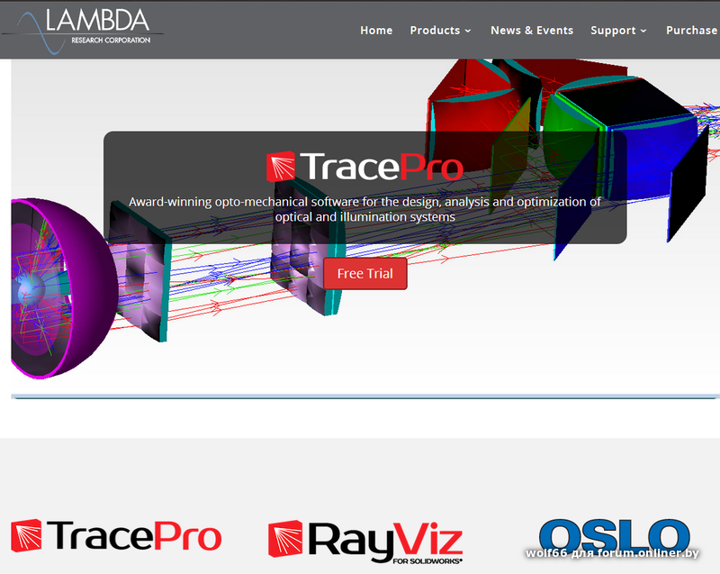Open the TracePro product logo at bottom
This screenshot has width=720, height=574.
(116, 535)
